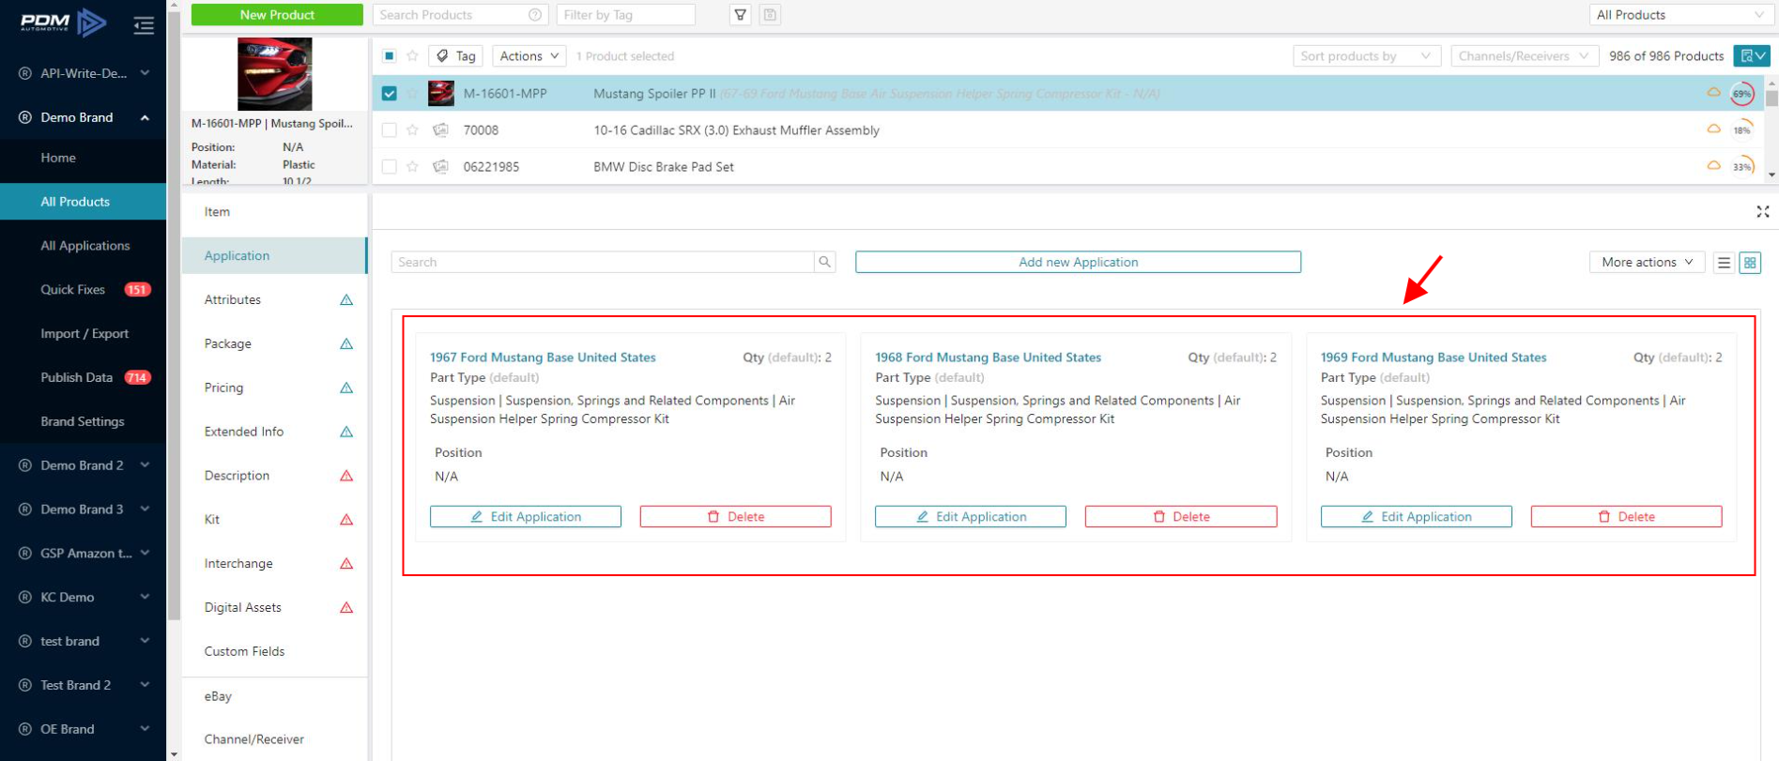Open More actions dropdown
Image resolution: width=1779 pixels, height=761 pixels.
click(1648, 263)
